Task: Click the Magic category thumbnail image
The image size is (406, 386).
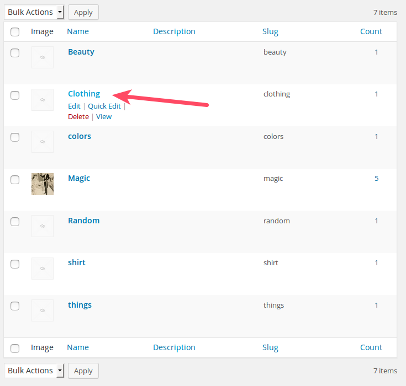Action: 43,184
